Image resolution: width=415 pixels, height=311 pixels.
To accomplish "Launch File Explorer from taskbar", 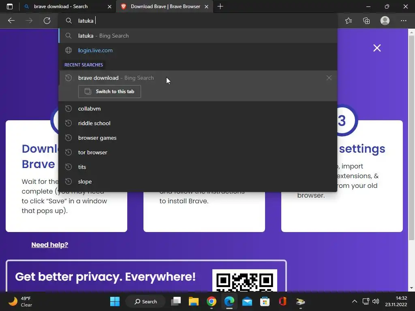I will click(x=193, y=301).
